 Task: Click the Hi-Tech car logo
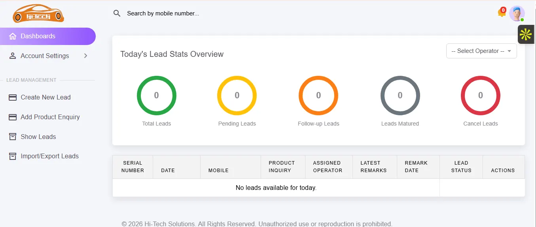(38, 13)
